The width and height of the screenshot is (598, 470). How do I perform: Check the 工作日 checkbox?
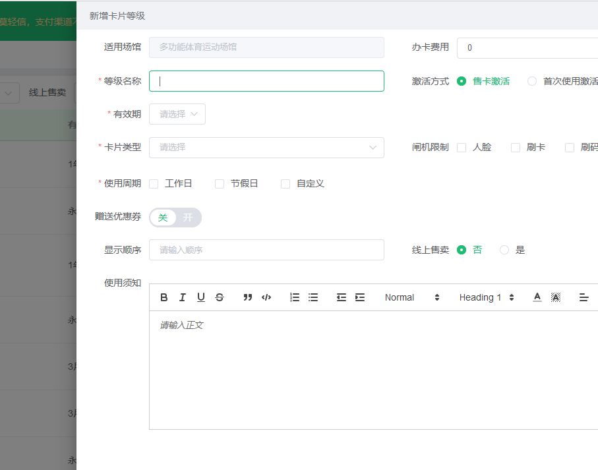click(x=154, y=184)
